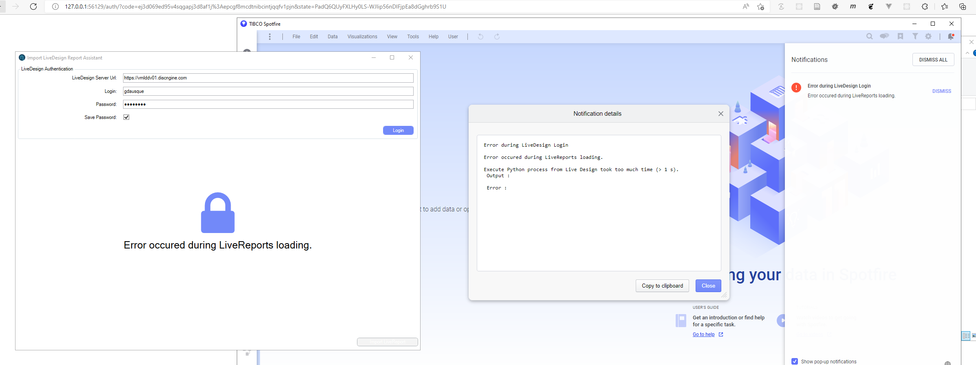Click TIBCO Spotfire logo in title bar

244,24
